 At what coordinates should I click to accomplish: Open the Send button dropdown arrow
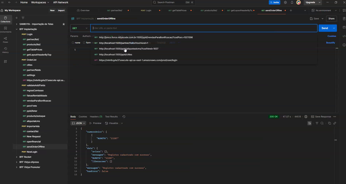click(334, 28)
